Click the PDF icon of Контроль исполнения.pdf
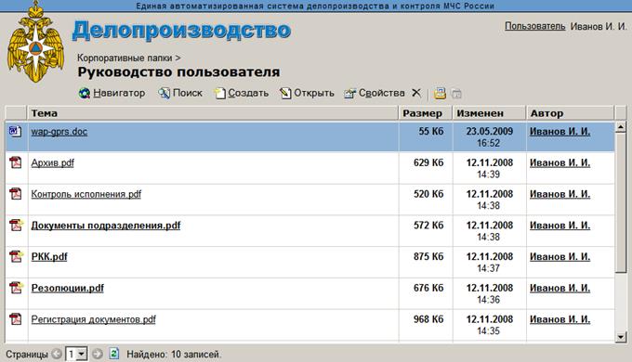 click(15, 194)
